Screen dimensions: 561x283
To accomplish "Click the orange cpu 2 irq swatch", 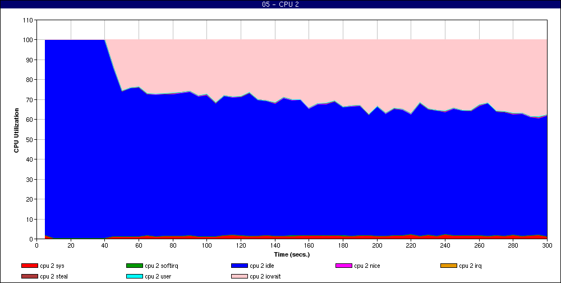I will pos(449,266).
